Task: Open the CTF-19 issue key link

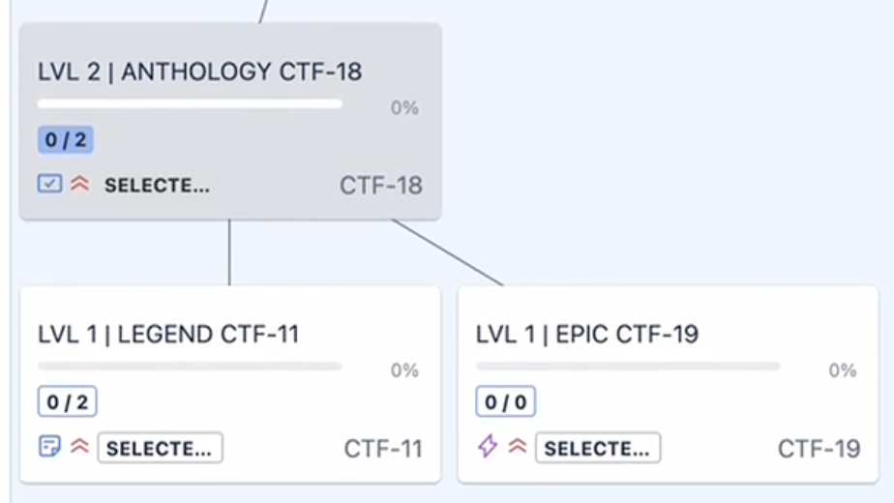Action: (819, 448)
